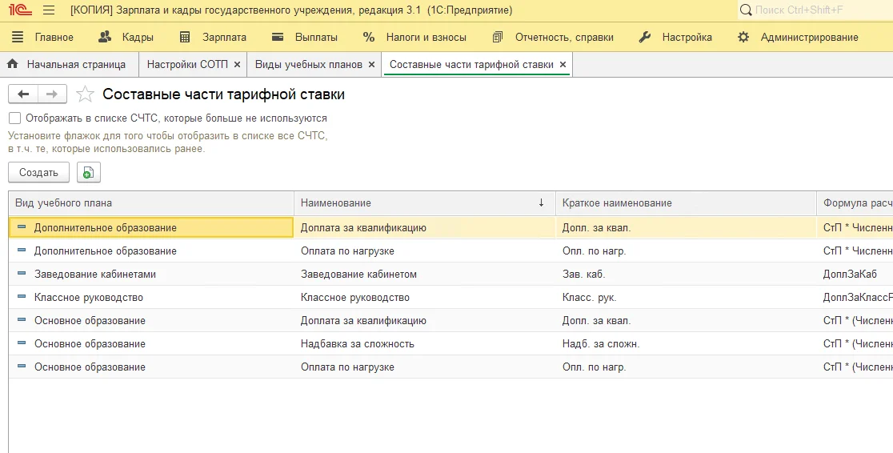Click the 1C logo icon
This screenshot has width=893, height=453.
tap(19, 10)
